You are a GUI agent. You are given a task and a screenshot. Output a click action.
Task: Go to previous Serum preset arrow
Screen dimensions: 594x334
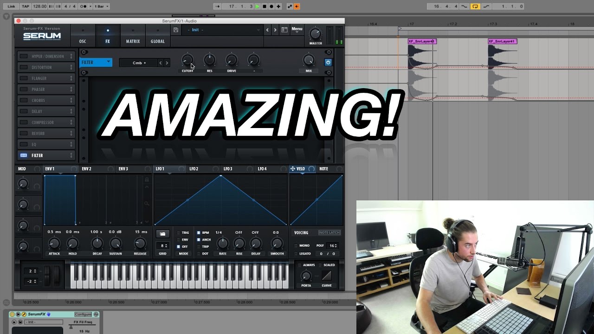click(267, 30)
